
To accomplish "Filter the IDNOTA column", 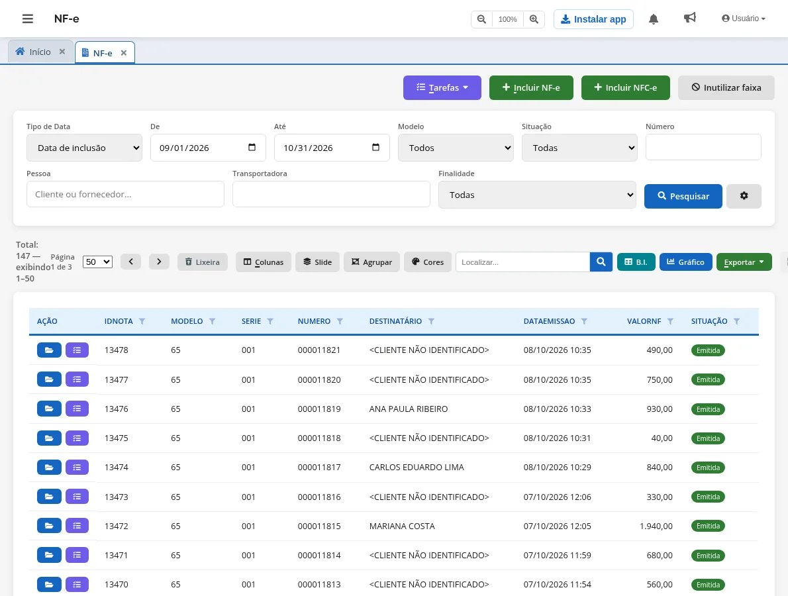I will tap(142, 322).
